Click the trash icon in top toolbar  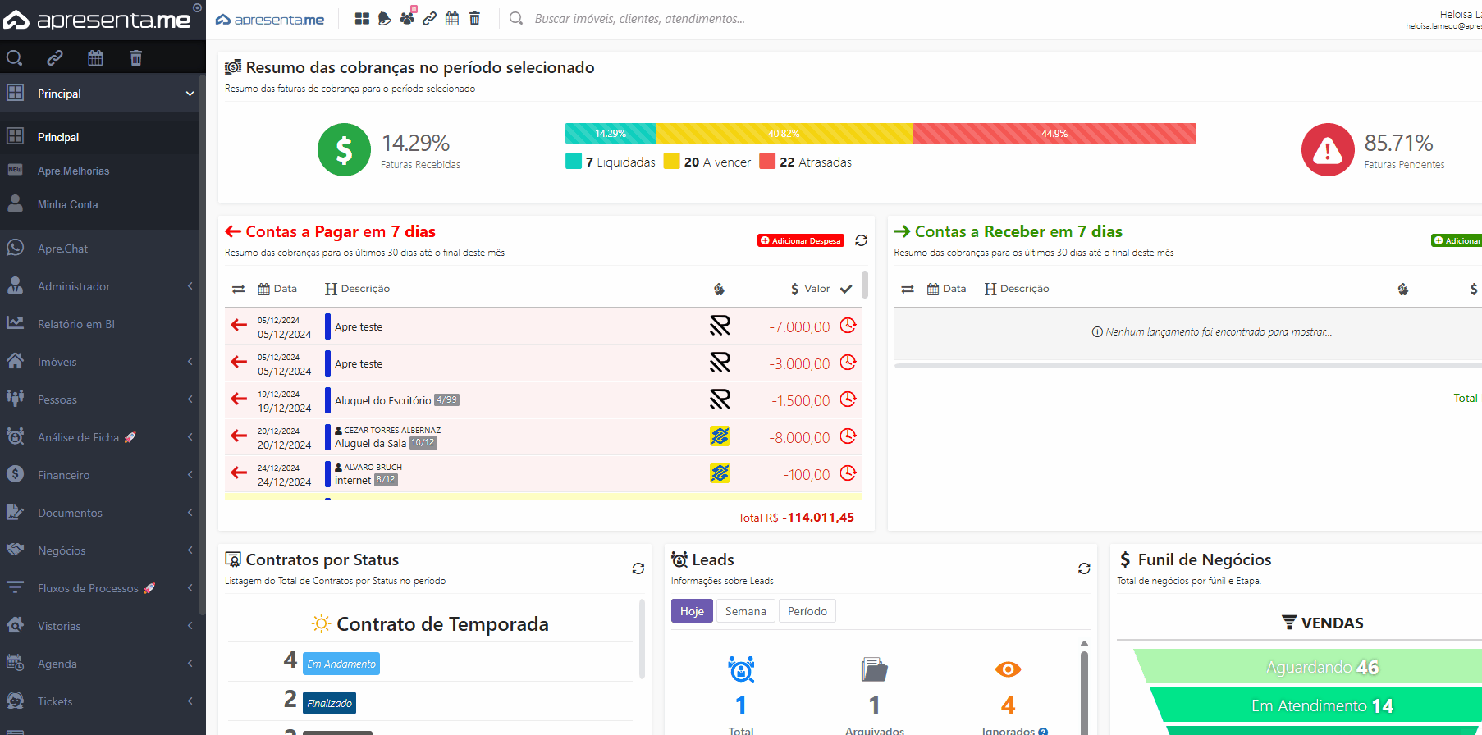tap(474, 19)
